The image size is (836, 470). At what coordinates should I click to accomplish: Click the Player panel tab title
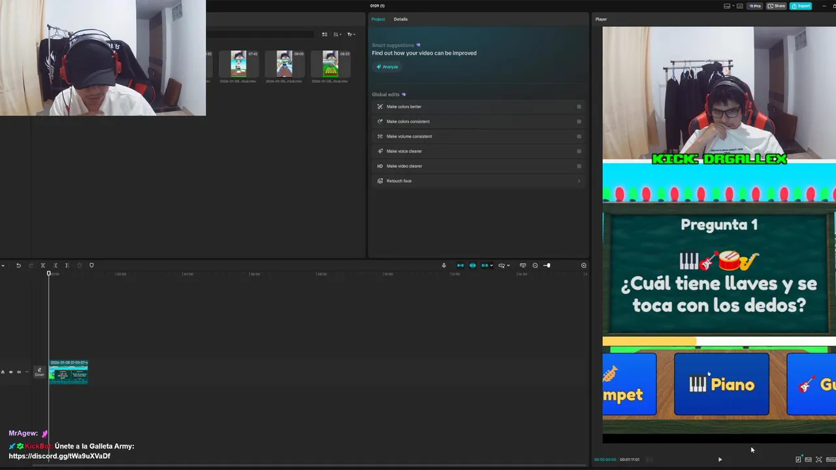[601, 19]
